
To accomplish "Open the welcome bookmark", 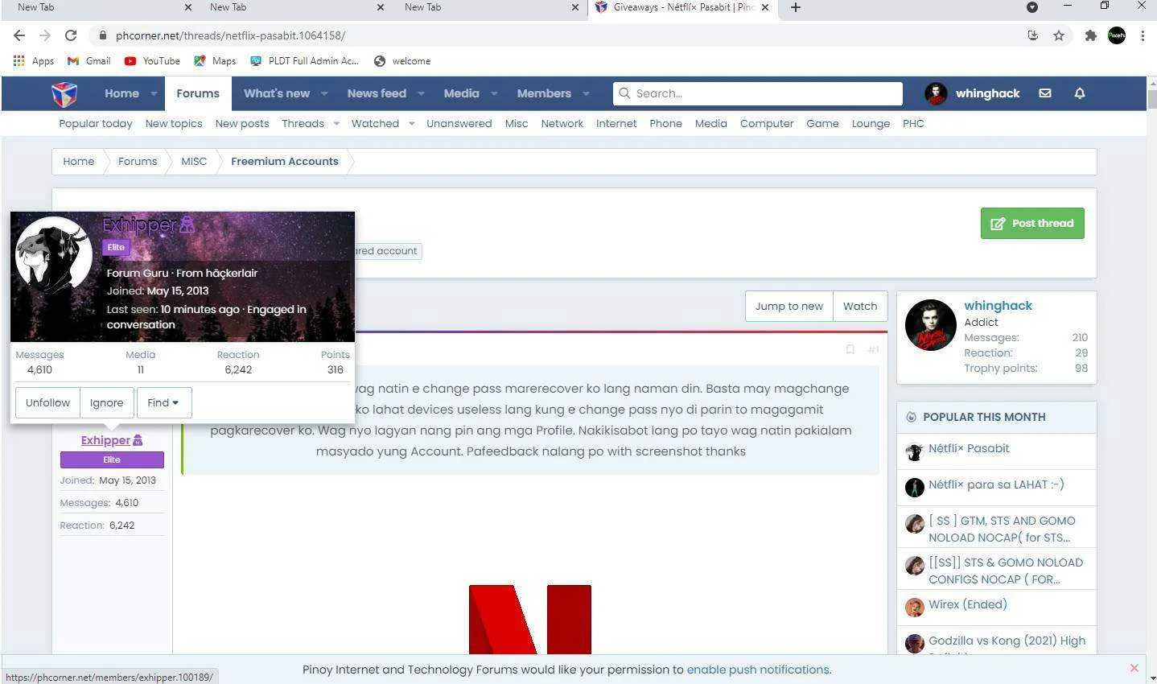I will tap(402, 61).
